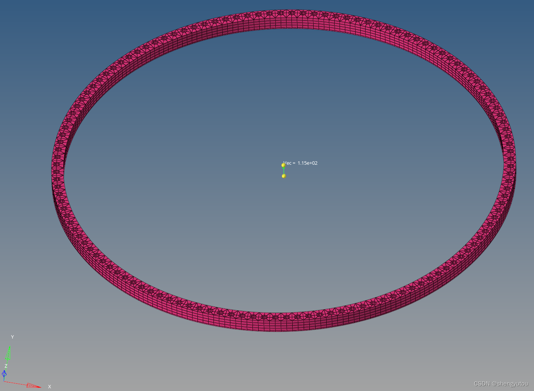Click the X label of the triad
The width and height of the screenshot is (534, 391).
coord(49,387)
